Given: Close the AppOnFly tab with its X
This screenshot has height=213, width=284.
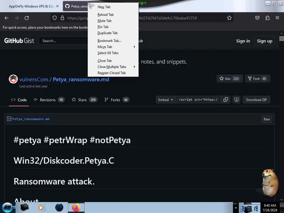Looking at the screenshot, I should [x=57, y=6].
